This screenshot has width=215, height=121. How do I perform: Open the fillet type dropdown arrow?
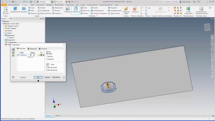(43, 55)
